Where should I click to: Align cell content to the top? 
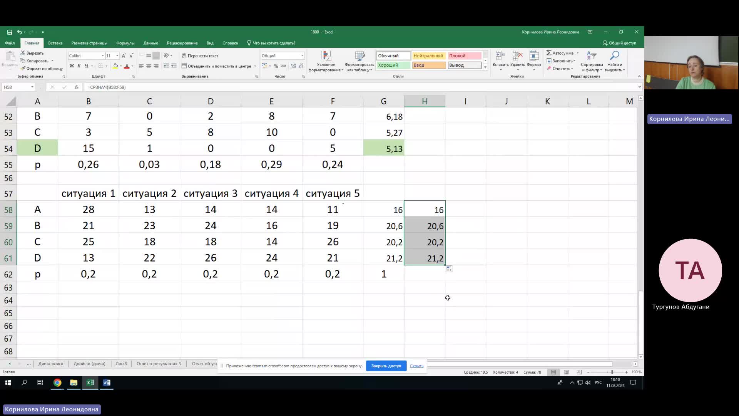point(141,55)
